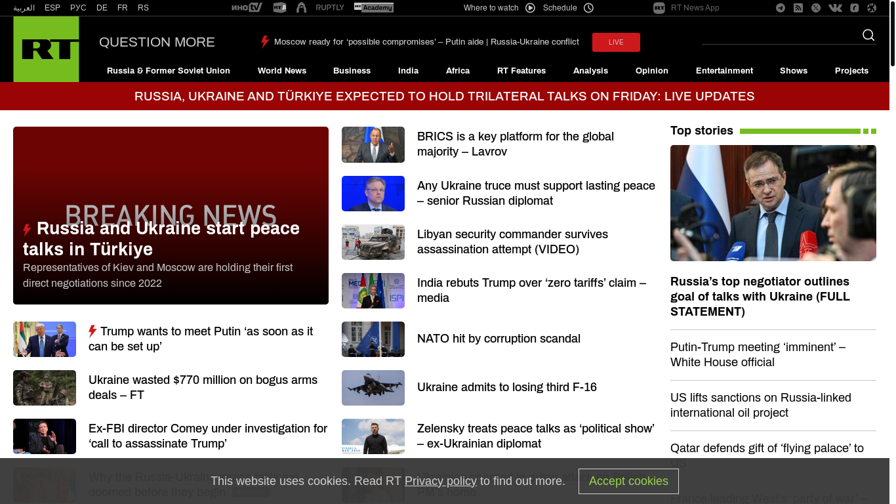Open the InoTV logo link

coord(247,8)
